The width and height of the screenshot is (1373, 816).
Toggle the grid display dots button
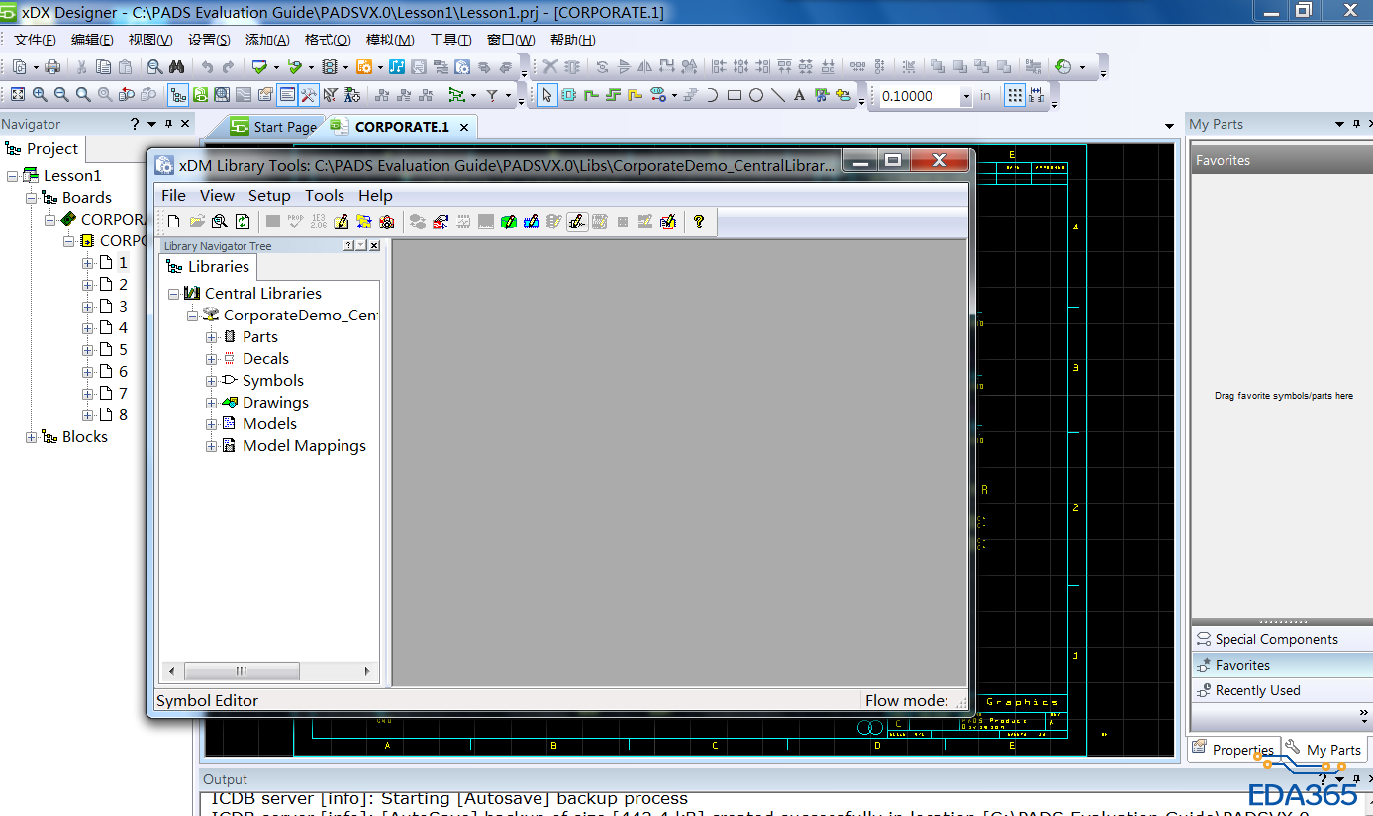pyautogui.click(x=1014, y=95)
